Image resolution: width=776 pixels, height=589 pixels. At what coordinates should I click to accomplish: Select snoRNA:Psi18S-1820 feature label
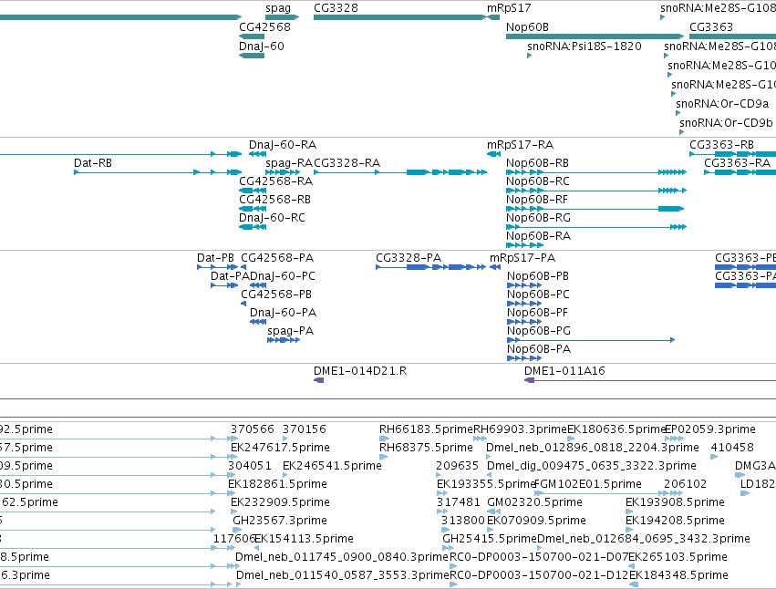(x=584, y=46)
